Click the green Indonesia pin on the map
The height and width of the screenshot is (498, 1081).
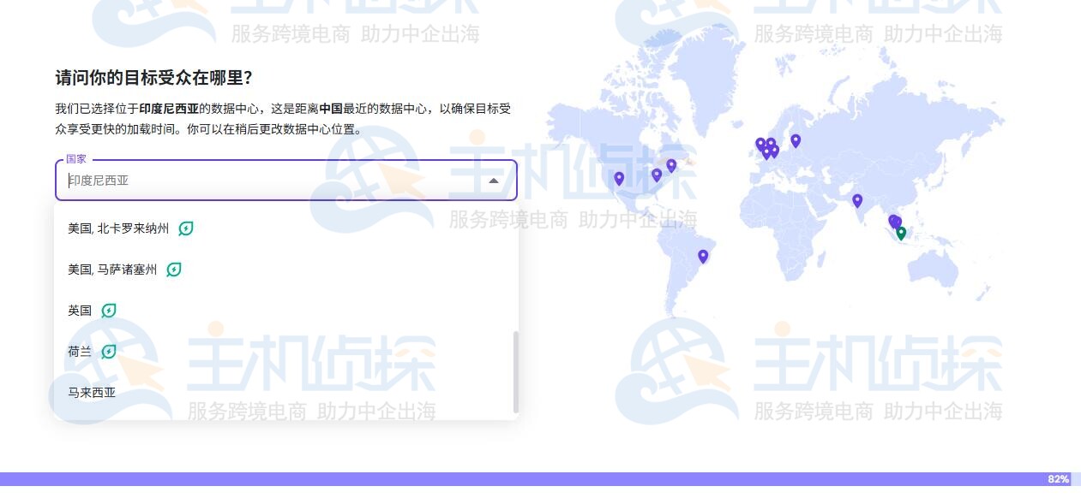(900, 232)
